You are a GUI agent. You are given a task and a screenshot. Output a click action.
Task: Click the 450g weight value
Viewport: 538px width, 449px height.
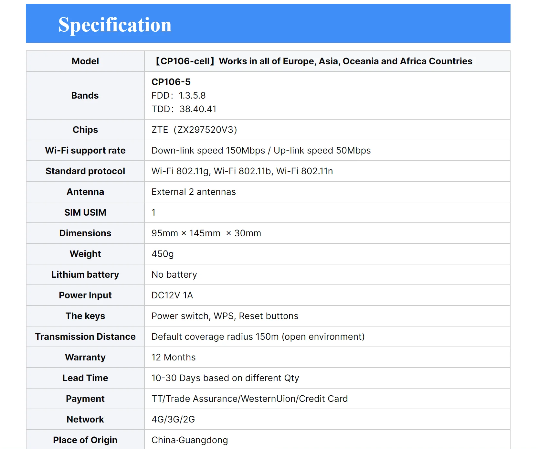163,254
